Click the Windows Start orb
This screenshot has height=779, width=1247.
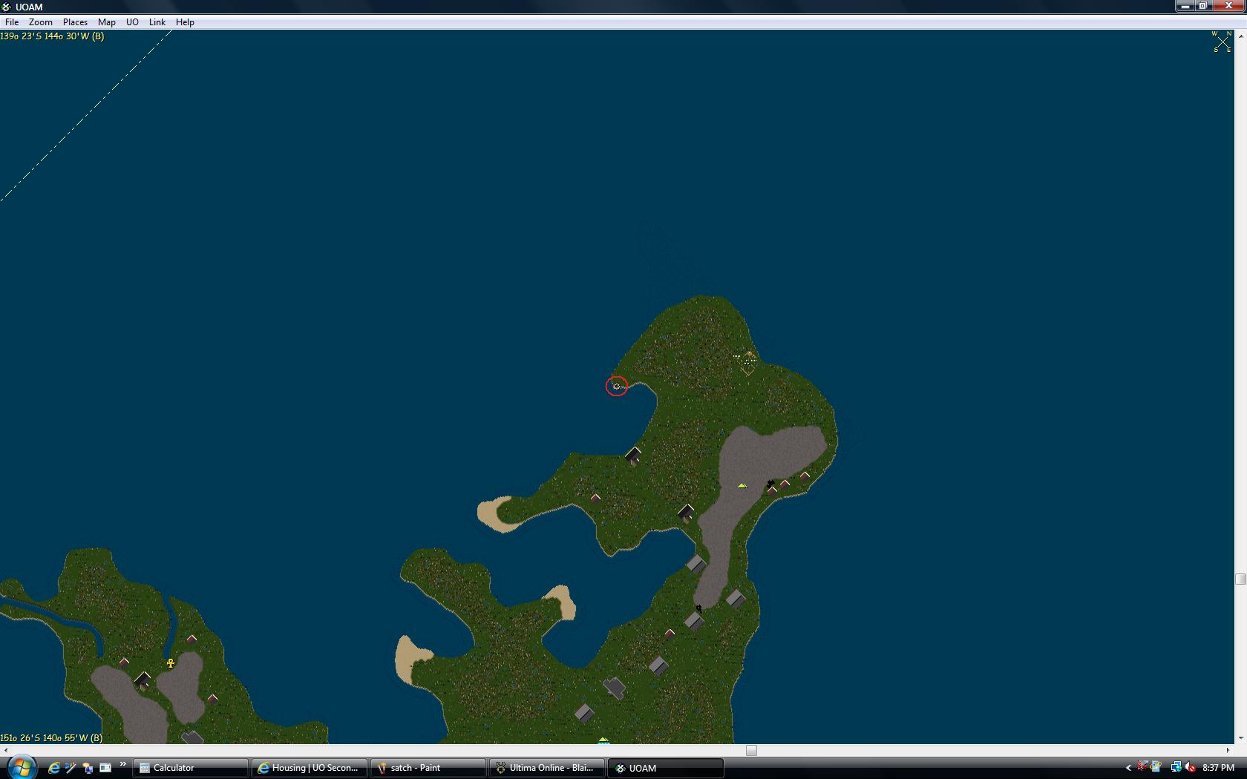click(x=21, y=767)
